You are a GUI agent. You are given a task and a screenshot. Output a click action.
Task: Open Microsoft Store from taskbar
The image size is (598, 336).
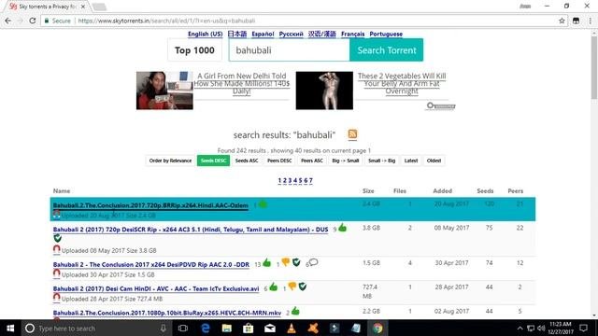pyautogui.click(x=249, y=328)
